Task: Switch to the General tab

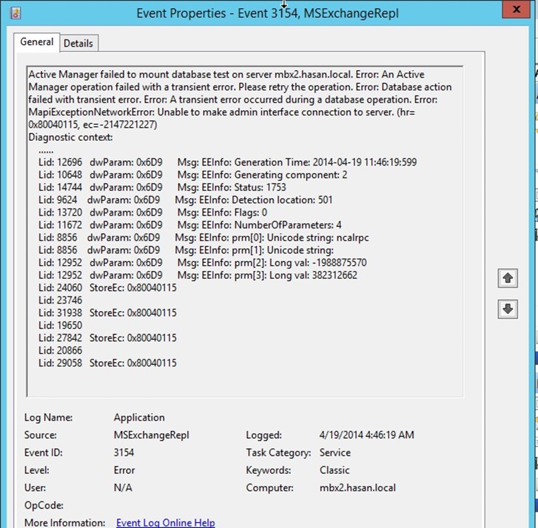Action: 37,42
